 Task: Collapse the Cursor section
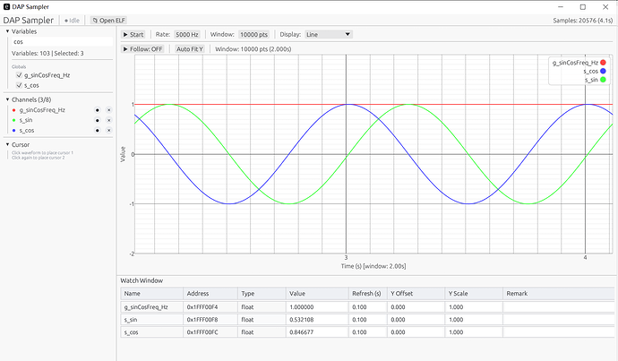7,144
